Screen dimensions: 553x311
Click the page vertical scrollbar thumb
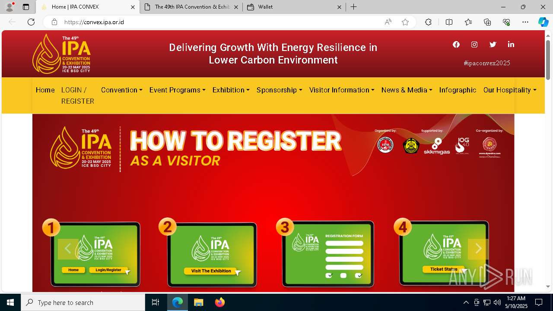click(548, 59)
